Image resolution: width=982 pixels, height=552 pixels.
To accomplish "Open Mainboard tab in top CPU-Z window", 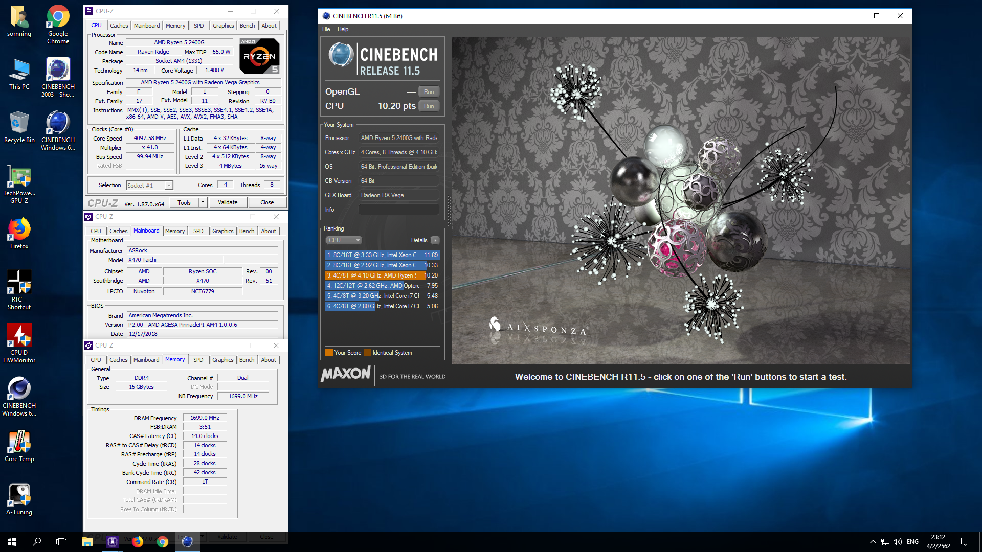I will (x=147, y=26).
